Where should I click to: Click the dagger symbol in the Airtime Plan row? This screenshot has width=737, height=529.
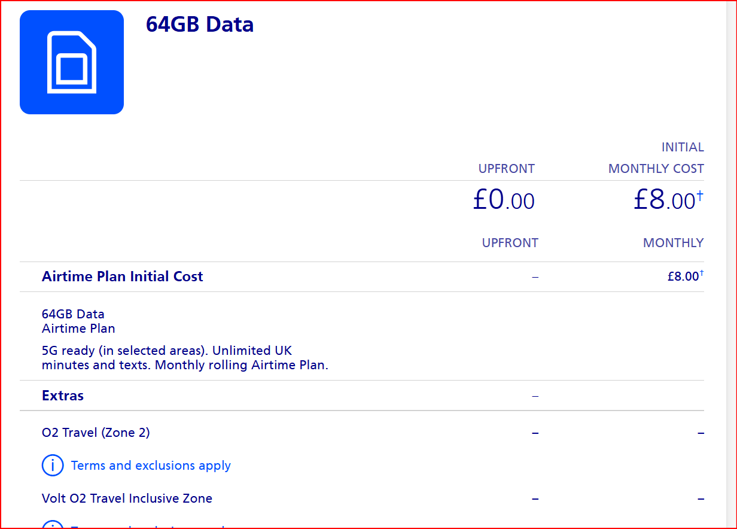tap(702, 272)
